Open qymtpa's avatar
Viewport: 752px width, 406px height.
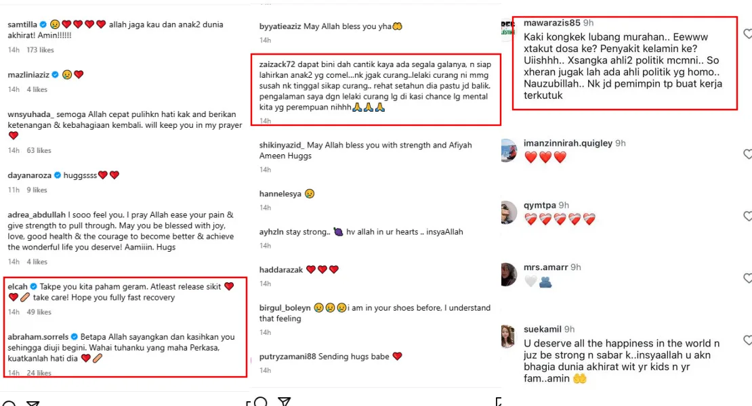point(509,212)
